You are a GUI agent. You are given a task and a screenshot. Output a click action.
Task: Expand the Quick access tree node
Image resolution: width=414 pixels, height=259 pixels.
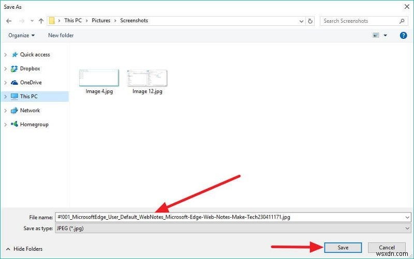(x=5, y=55)
